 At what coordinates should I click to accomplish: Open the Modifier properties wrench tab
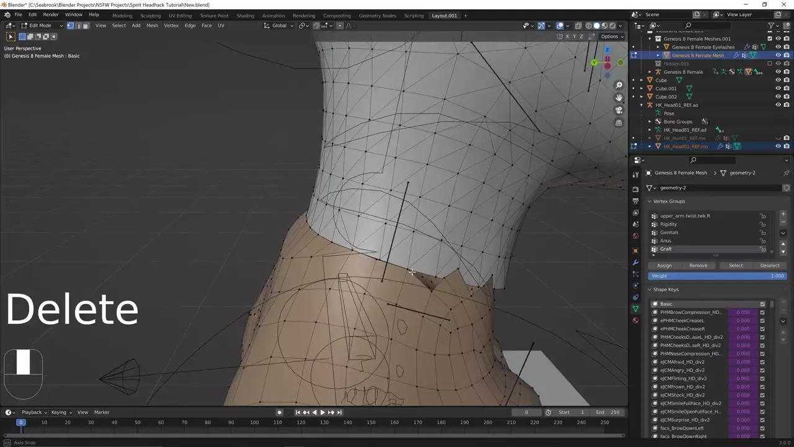tap(635, 262)
